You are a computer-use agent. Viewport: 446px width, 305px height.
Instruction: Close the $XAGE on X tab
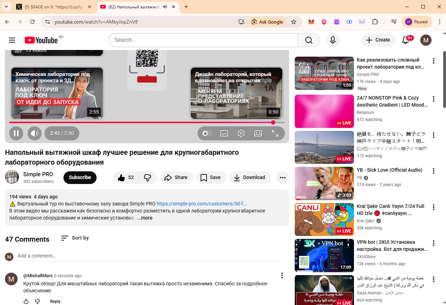click(89, 7)
